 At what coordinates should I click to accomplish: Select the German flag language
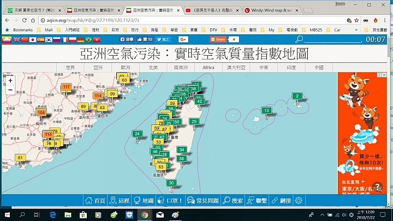(x=80, y=40)
